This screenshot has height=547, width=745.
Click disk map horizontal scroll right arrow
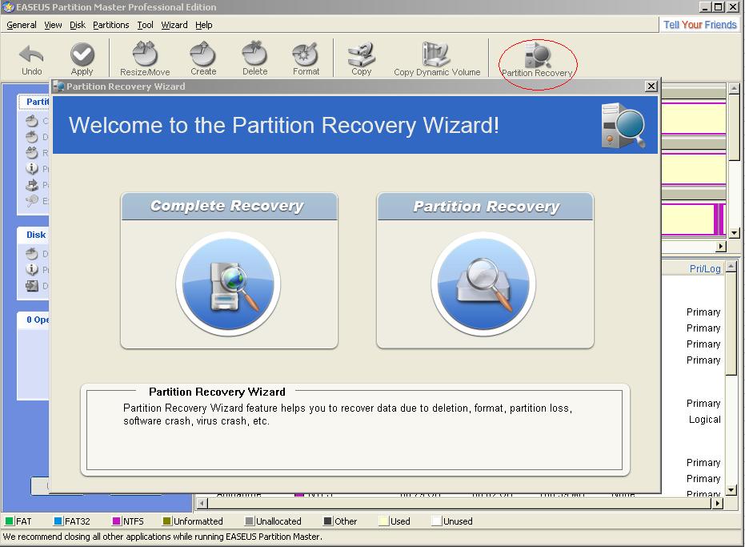point(721,247)
